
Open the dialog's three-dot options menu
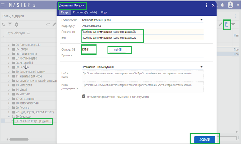point(207,6)
